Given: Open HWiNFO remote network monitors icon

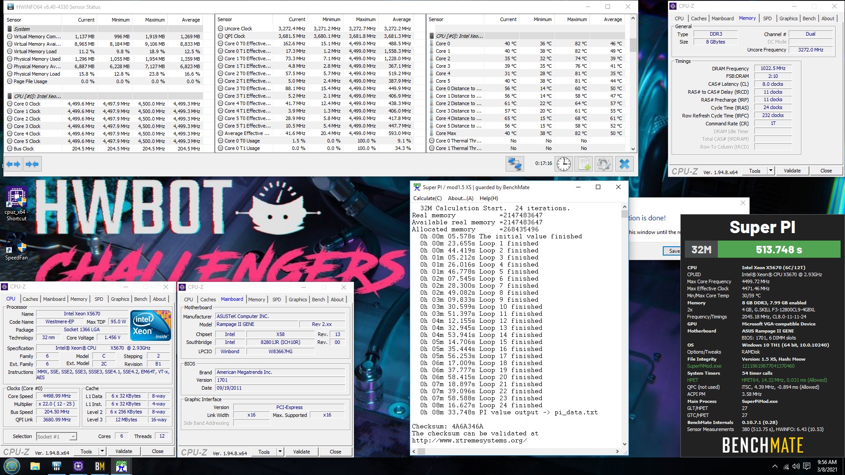Looking at the screenshot, I should point(514,164).
